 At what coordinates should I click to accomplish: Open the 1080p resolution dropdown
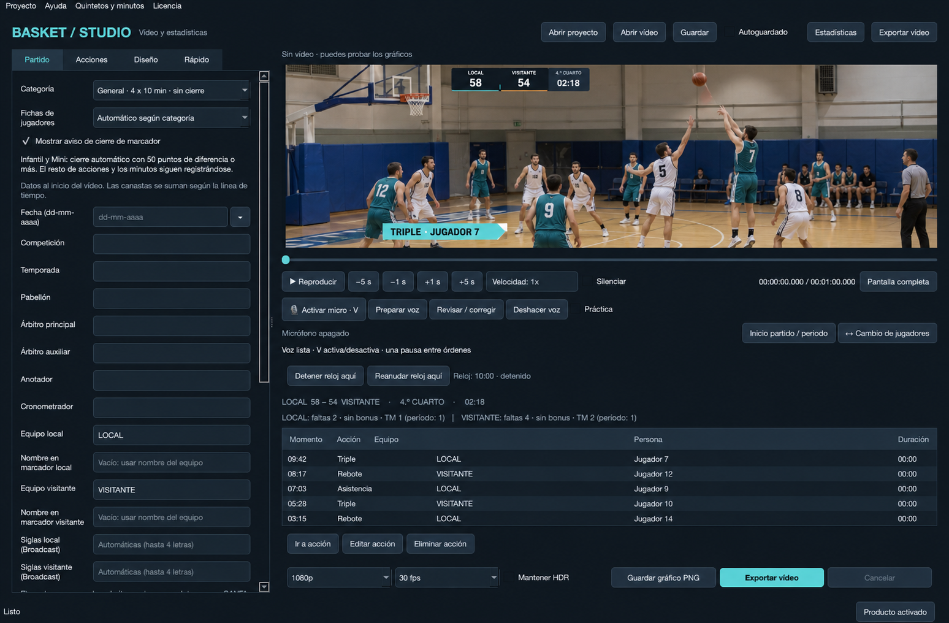click(339, 578)
